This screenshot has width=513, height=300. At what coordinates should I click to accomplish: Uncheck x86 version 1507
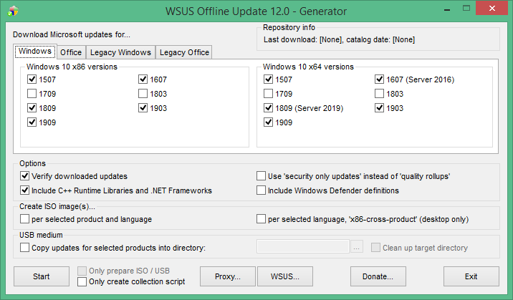pyautogui.click(x=32, y=79)
